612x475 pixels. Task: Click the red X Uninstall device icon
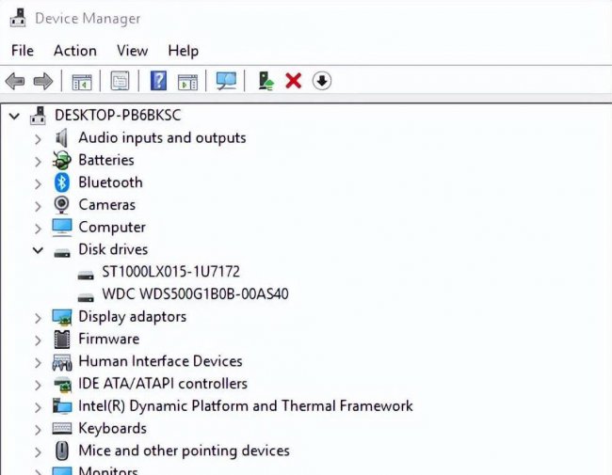[294, 81]
